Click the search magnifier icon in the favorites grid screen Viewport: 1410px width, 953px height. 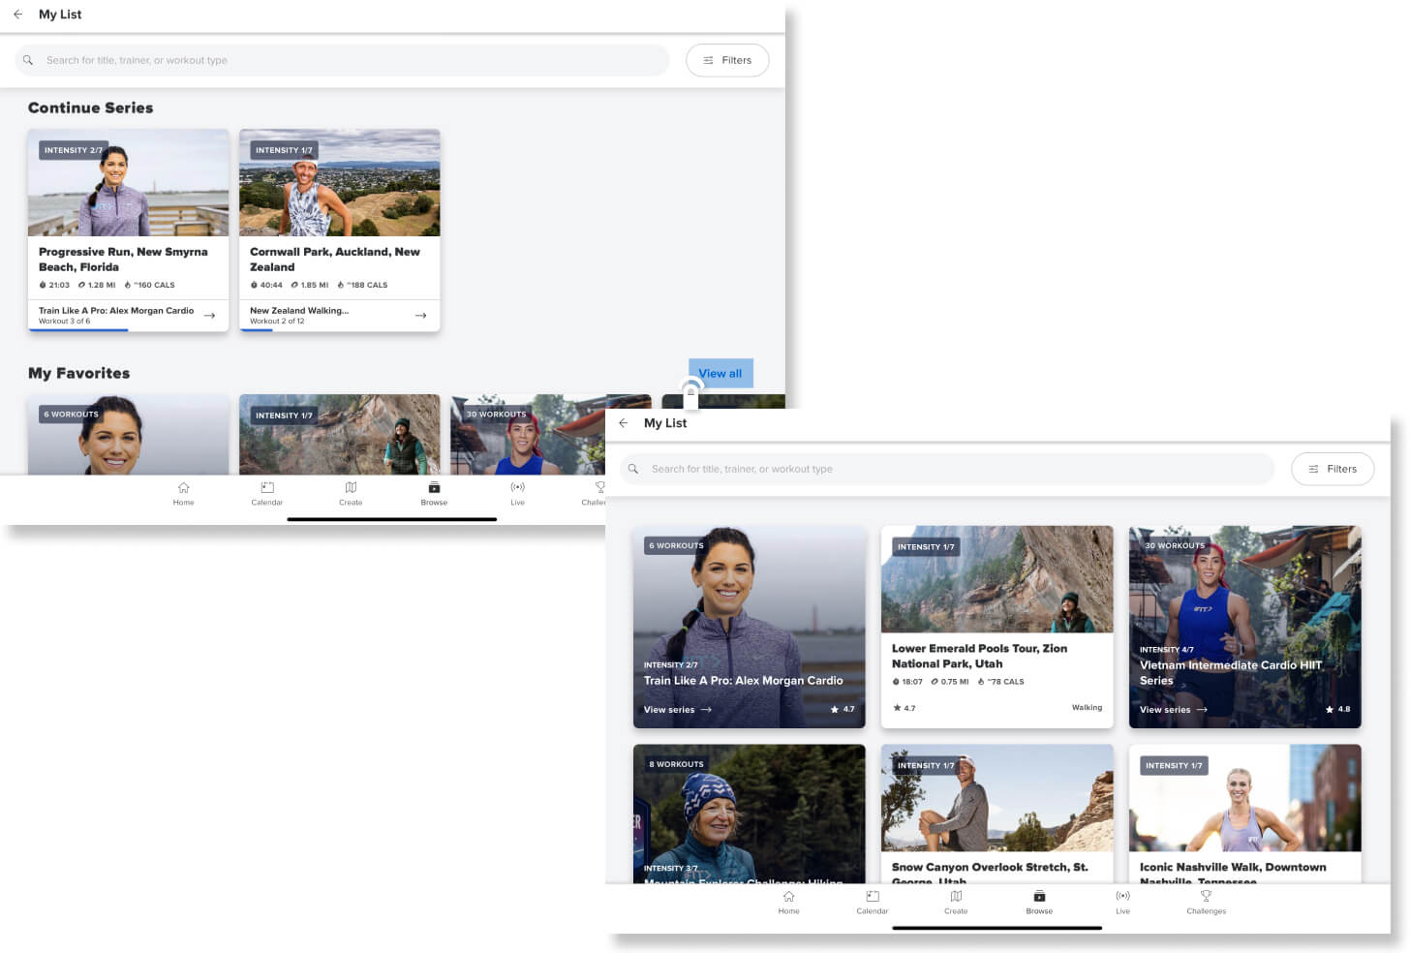(x=633, y=469)
